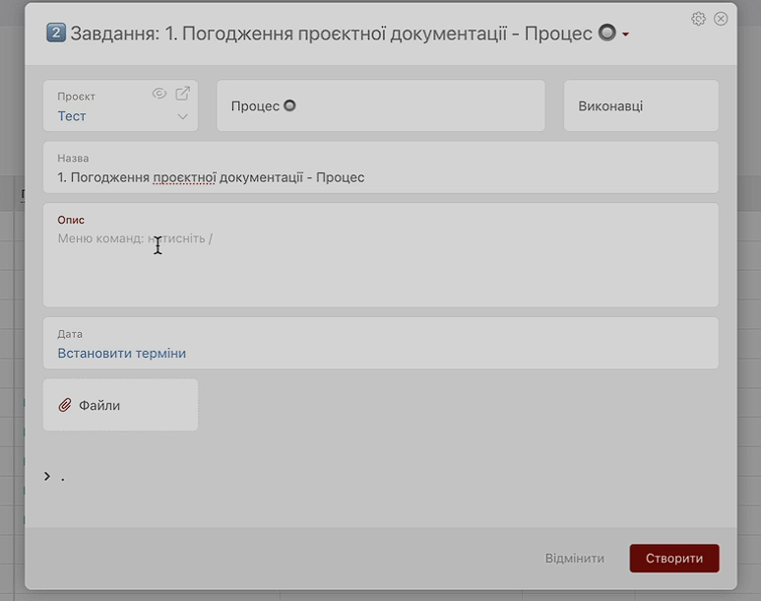The height and width of the screenshot is (601, 761).
Task: Close the task creation dialog
Action: pos(721,19)
